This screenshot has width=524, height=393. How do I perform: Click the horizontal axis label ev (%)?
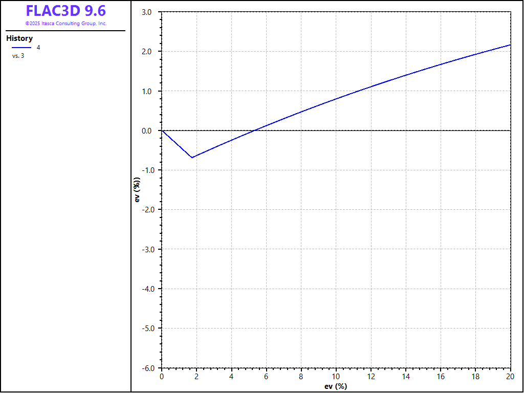tap(336, 386)
